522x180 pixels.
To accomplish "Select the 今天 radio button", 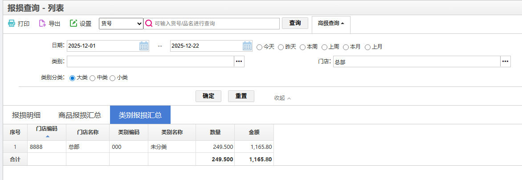I will (260, 47).
